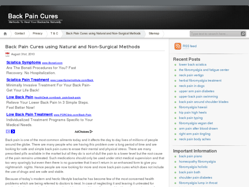The image size is (249, 187).
Task: Click the orange RSS feed icon
Action: coord(178,46)
